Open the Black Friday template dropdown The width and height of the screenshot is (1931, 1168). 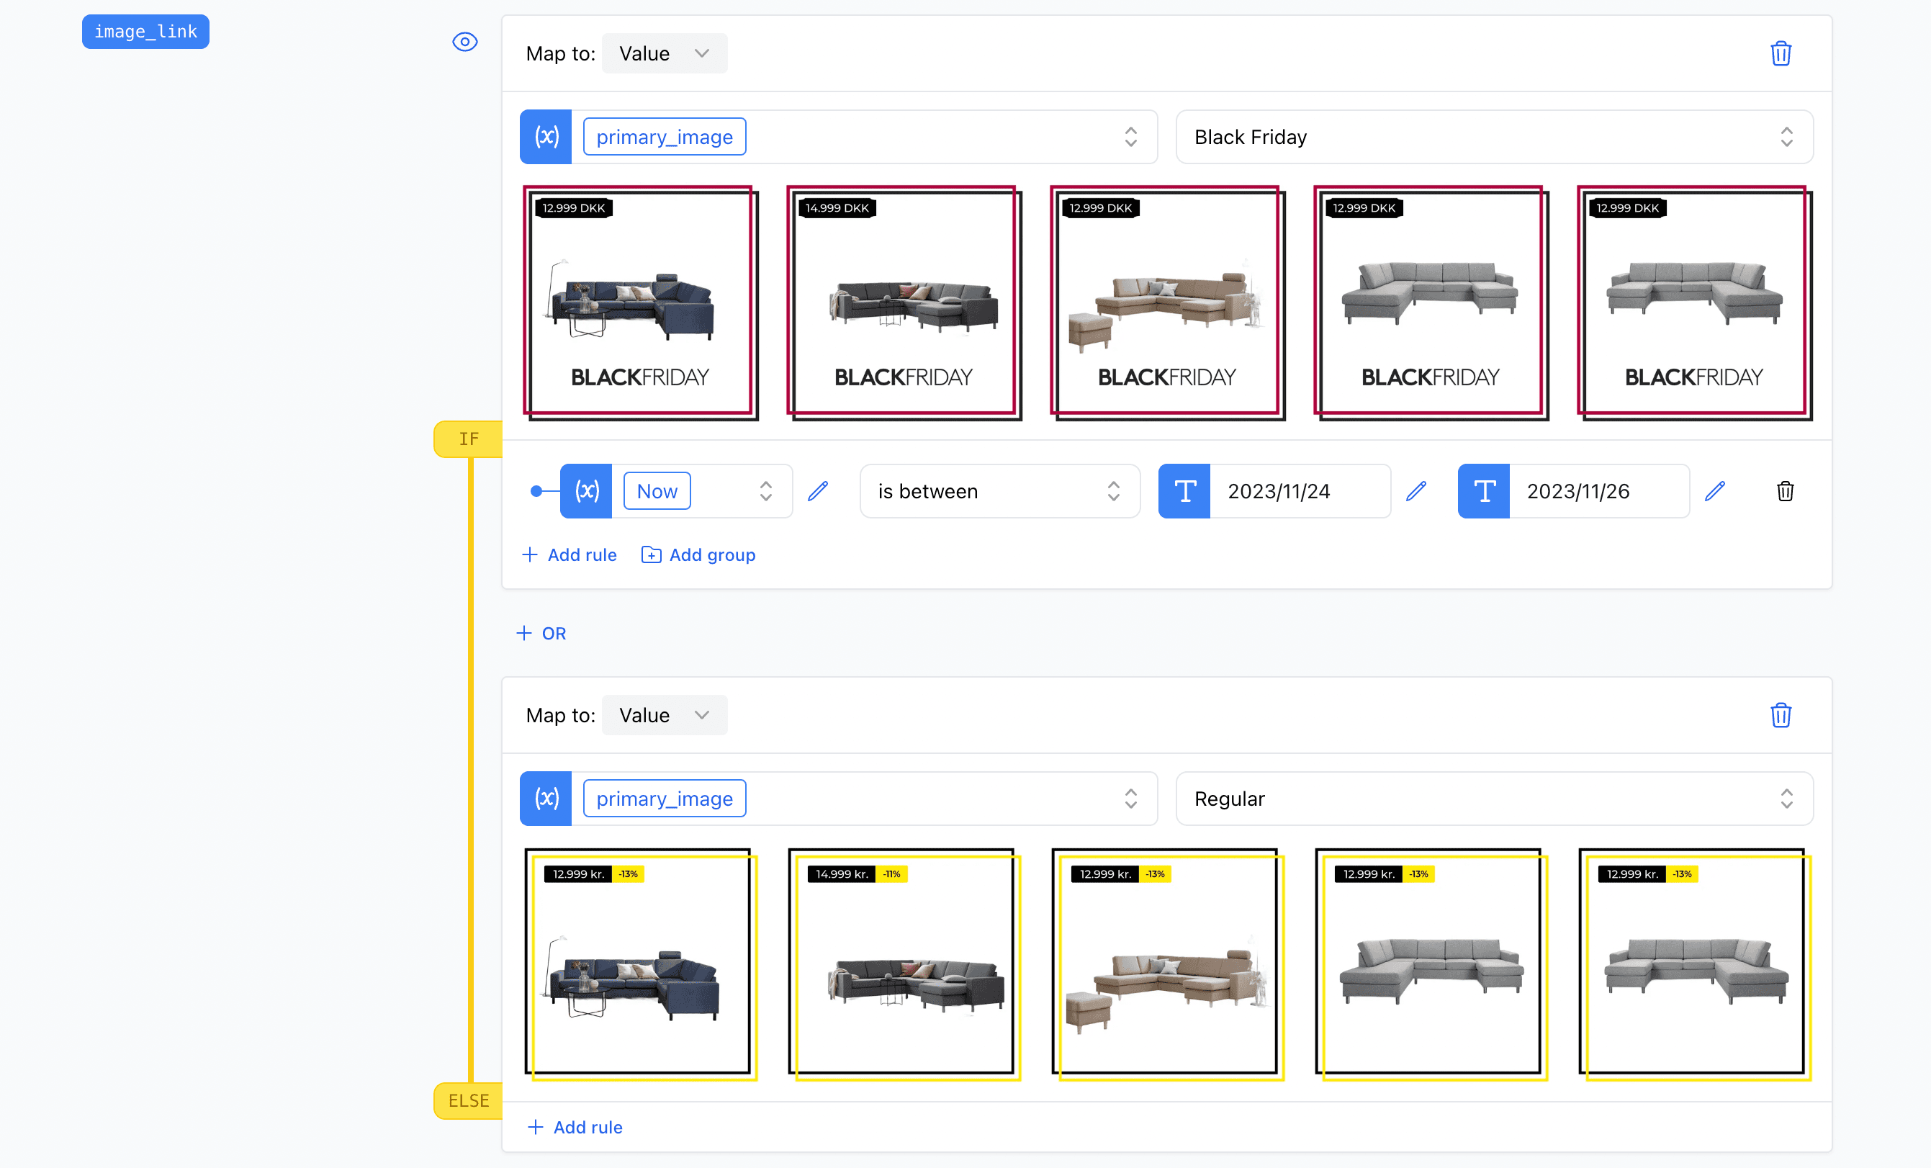click(x=1494, y=138)
